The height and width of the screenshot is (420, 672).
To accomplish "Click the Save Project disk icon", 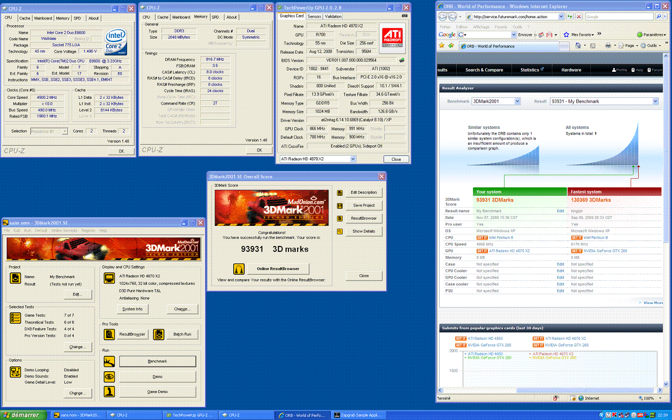I will [340, 206].
